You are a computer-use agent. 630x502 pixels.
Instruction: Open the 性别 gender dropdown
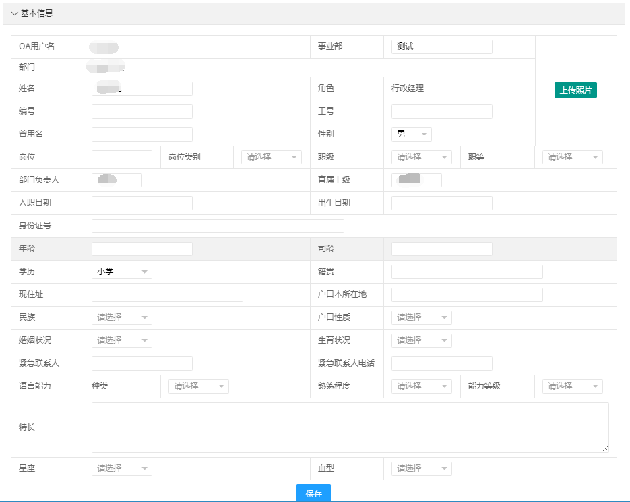411,134
